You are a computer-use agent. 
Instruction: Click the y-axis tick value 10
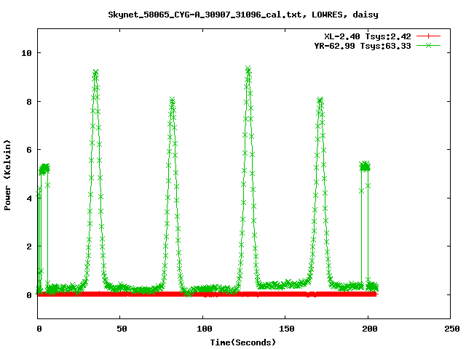[26, 53]
